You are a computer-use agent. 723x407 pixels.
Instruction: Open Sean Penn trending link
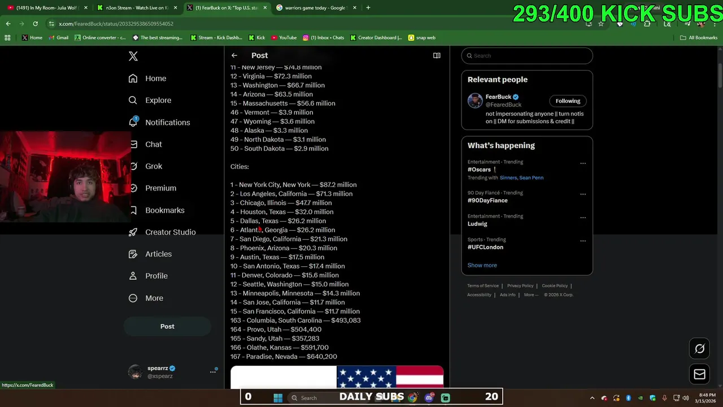tap(531, 177)
